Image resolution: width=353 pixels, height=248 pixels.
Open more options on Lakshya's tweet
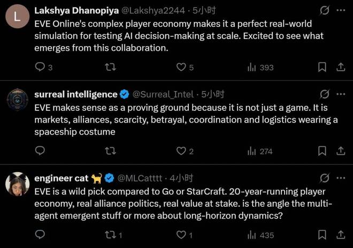click(x=341, y=10)
